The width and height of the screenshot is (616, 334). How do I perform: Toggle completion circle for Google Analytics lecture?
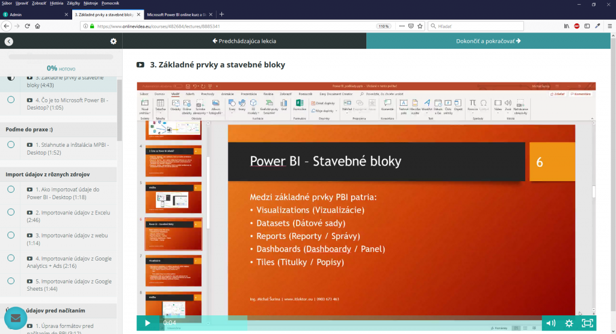click(11, 258)
